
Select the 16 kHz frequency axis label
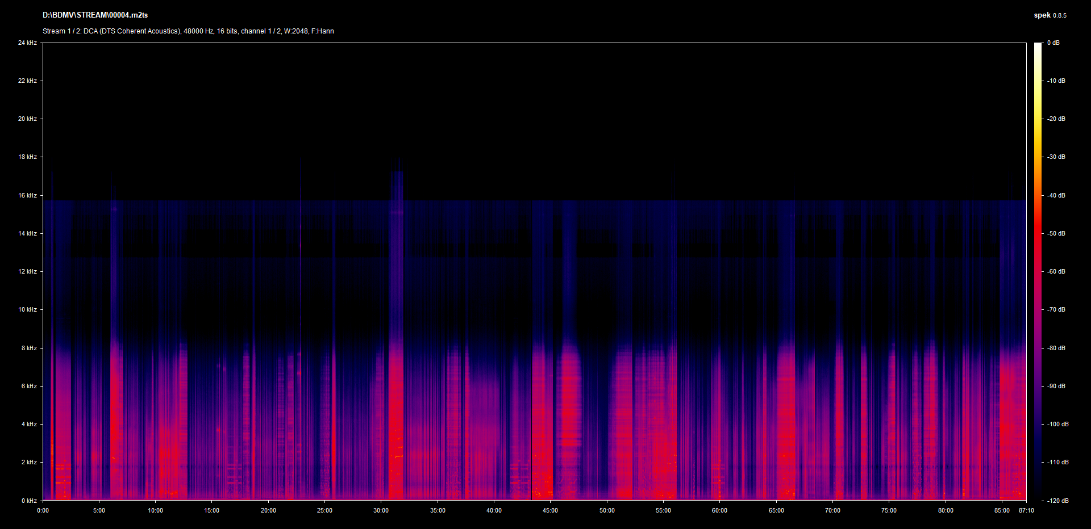[27, 195]
